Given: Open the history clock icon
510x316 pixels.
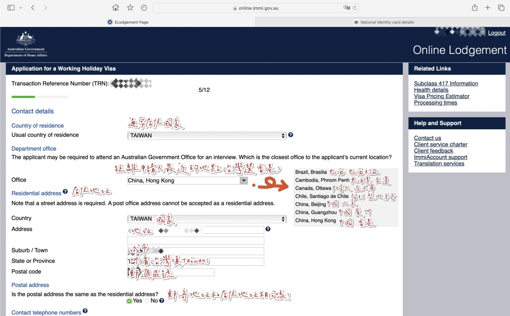Looking at the screenshot, I should coord(144,8).
